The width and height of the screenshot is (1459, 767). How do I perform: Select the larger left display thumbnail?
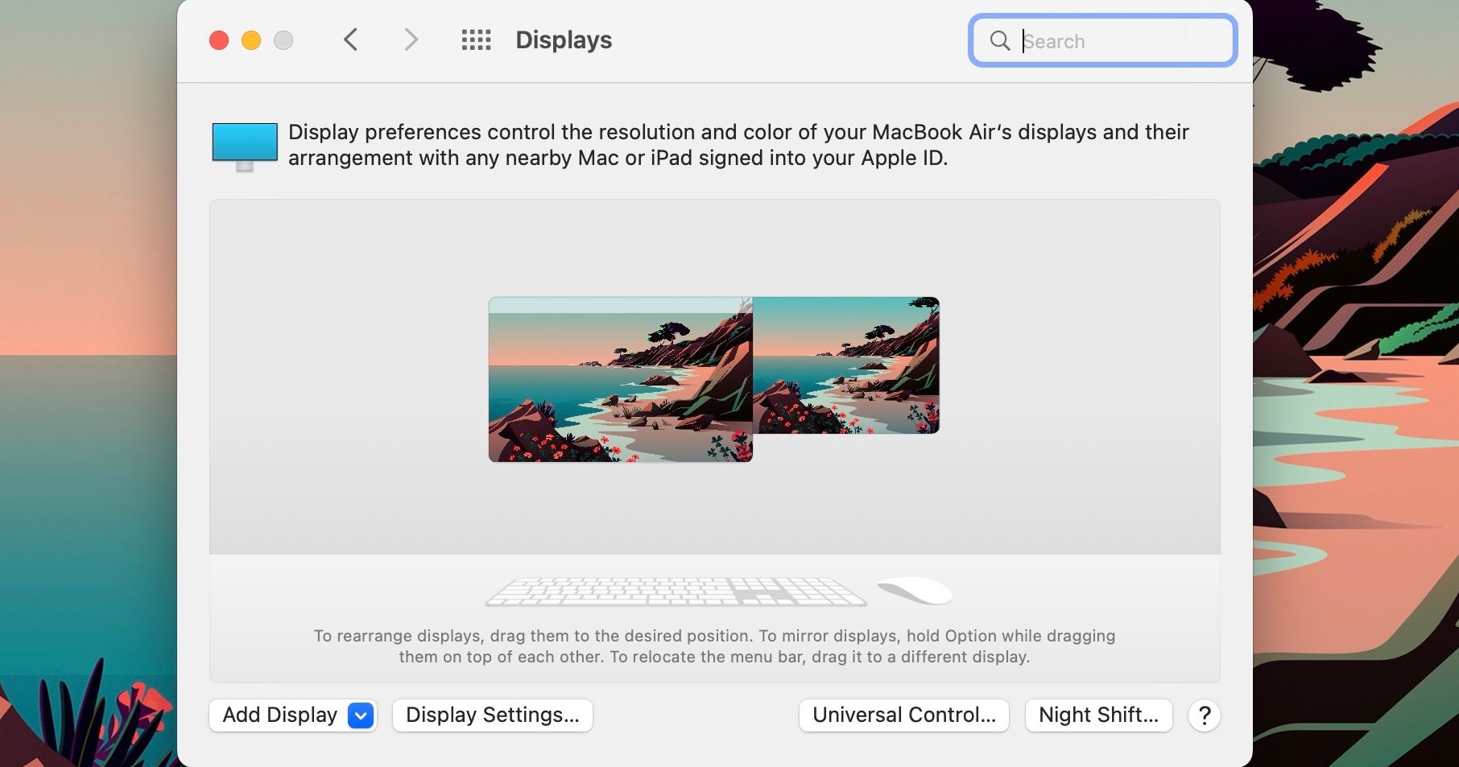click(620, 379)
